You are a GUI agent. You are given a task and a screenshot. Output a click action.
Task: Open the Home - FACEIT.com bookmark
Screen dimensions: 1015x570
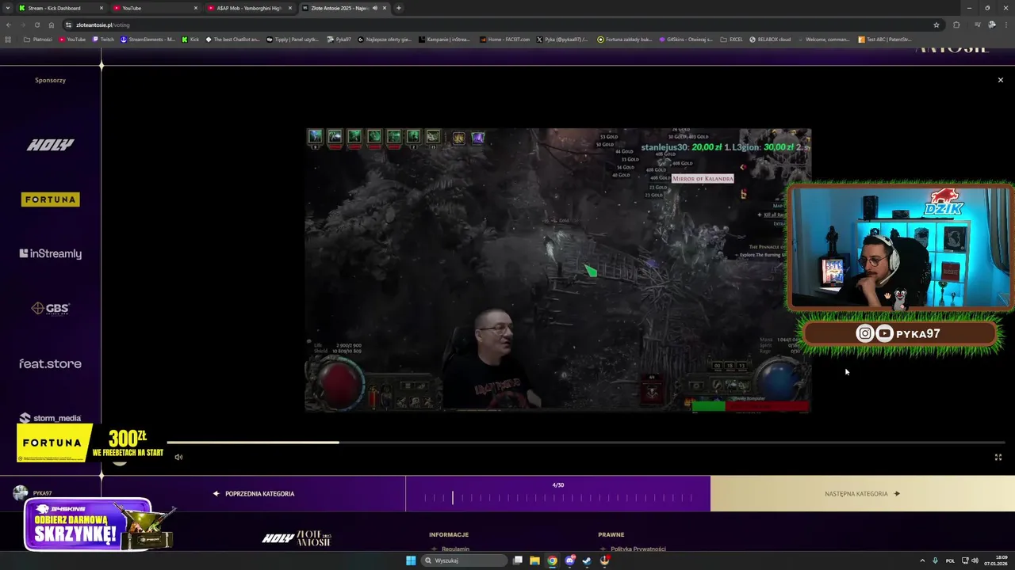[504, 39]
